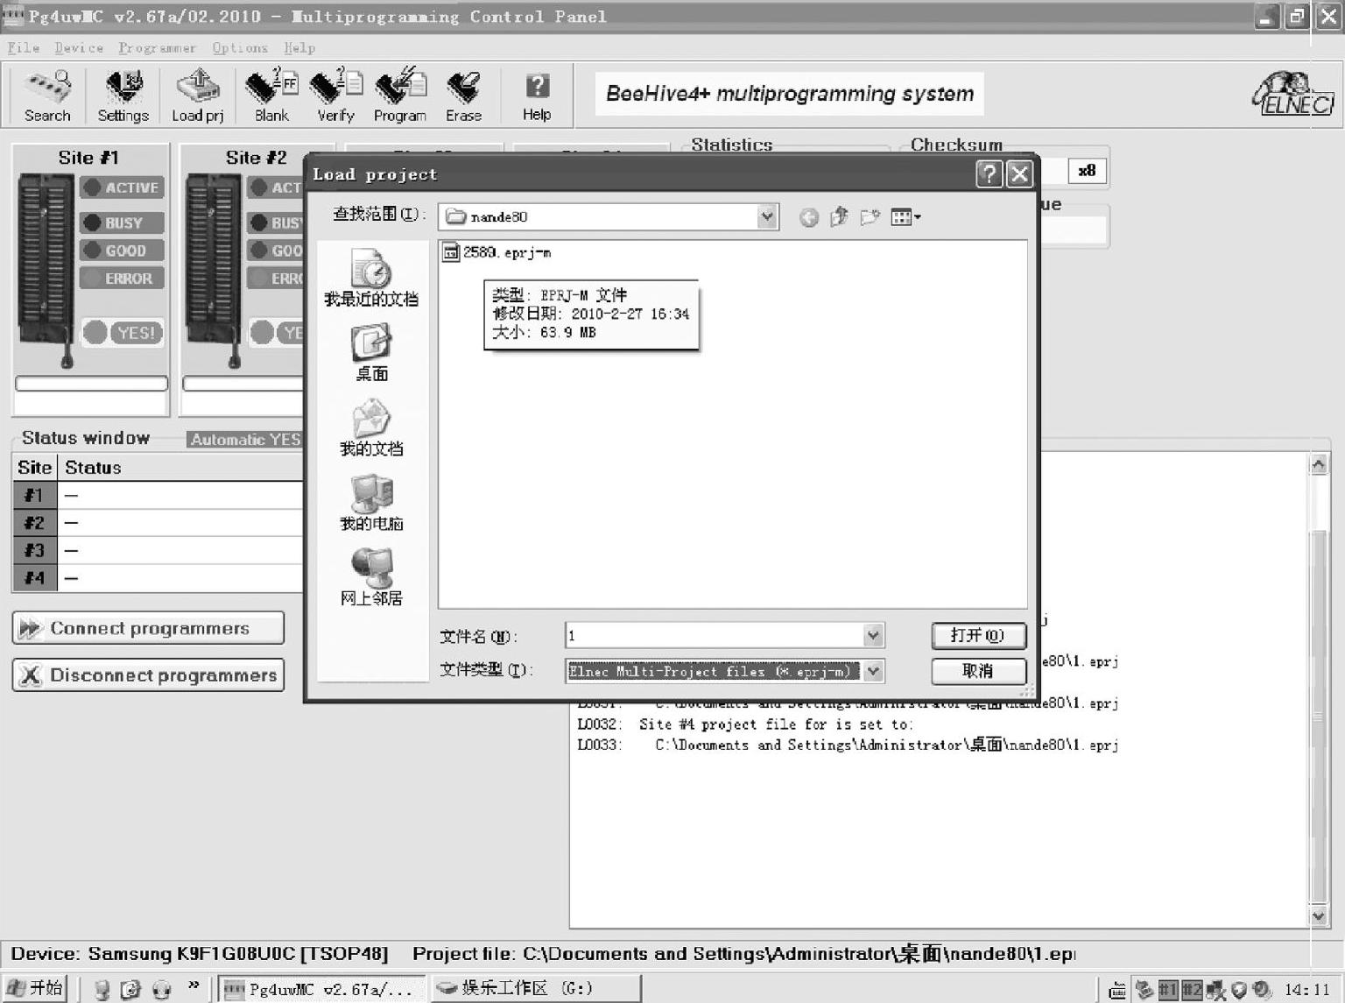Image resolution: width=1345 pixels, height=1003 pixels.
Task: Click the Program toolbar icon
Action: 399,95
